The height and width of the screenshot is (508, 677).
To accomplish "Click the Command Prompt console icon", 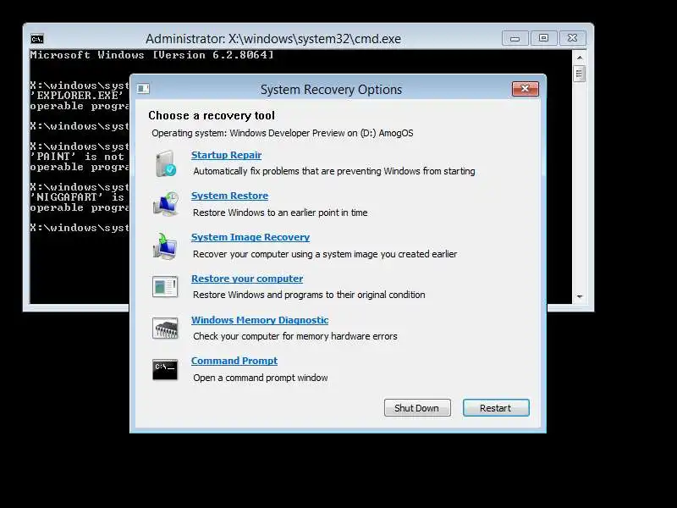I will (x=165, y=369).
